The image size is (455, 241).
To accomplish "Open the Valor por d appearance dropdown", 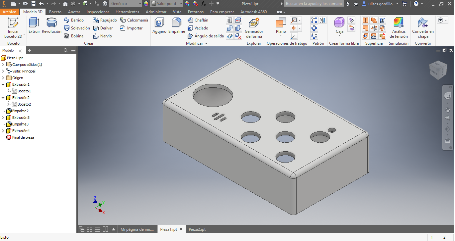I will pyautogui.click(x=167, y=4).
